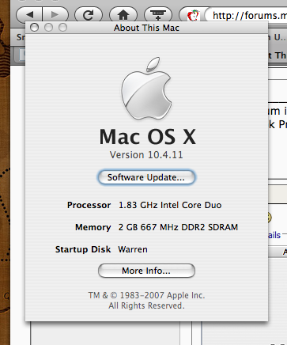Close the About This Mac window
This screenshot has height=345, width=287.
(x=34, y=28)
